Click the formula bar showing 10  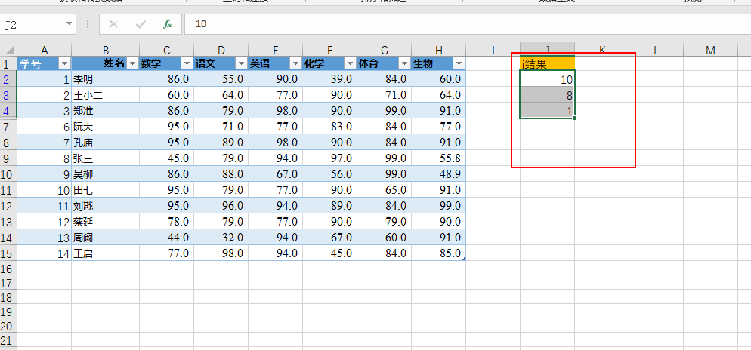[468, 24]
